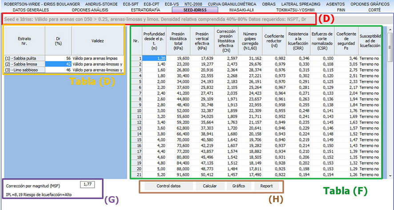Select the SEED-IDRISS tab
The image size is (394, 210).
point(195,10)
